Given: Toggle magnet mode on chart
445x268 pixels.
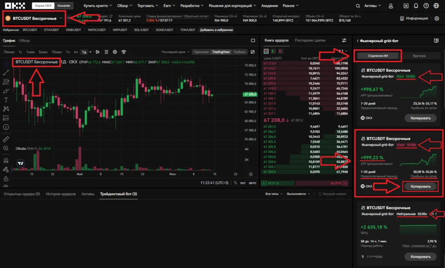Looking at the screenshot, I should pos(6,160).
